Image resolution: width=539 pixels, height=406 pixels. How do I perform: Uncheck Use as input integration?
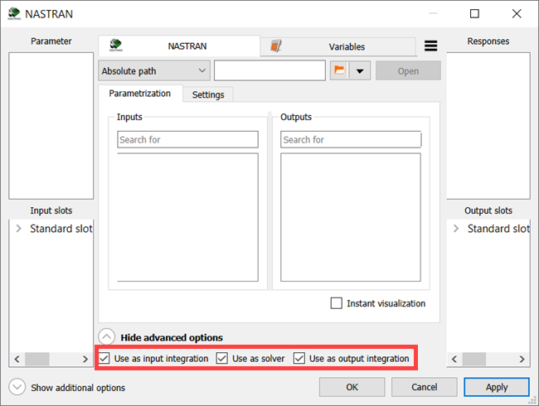click(x=104, y=358)
